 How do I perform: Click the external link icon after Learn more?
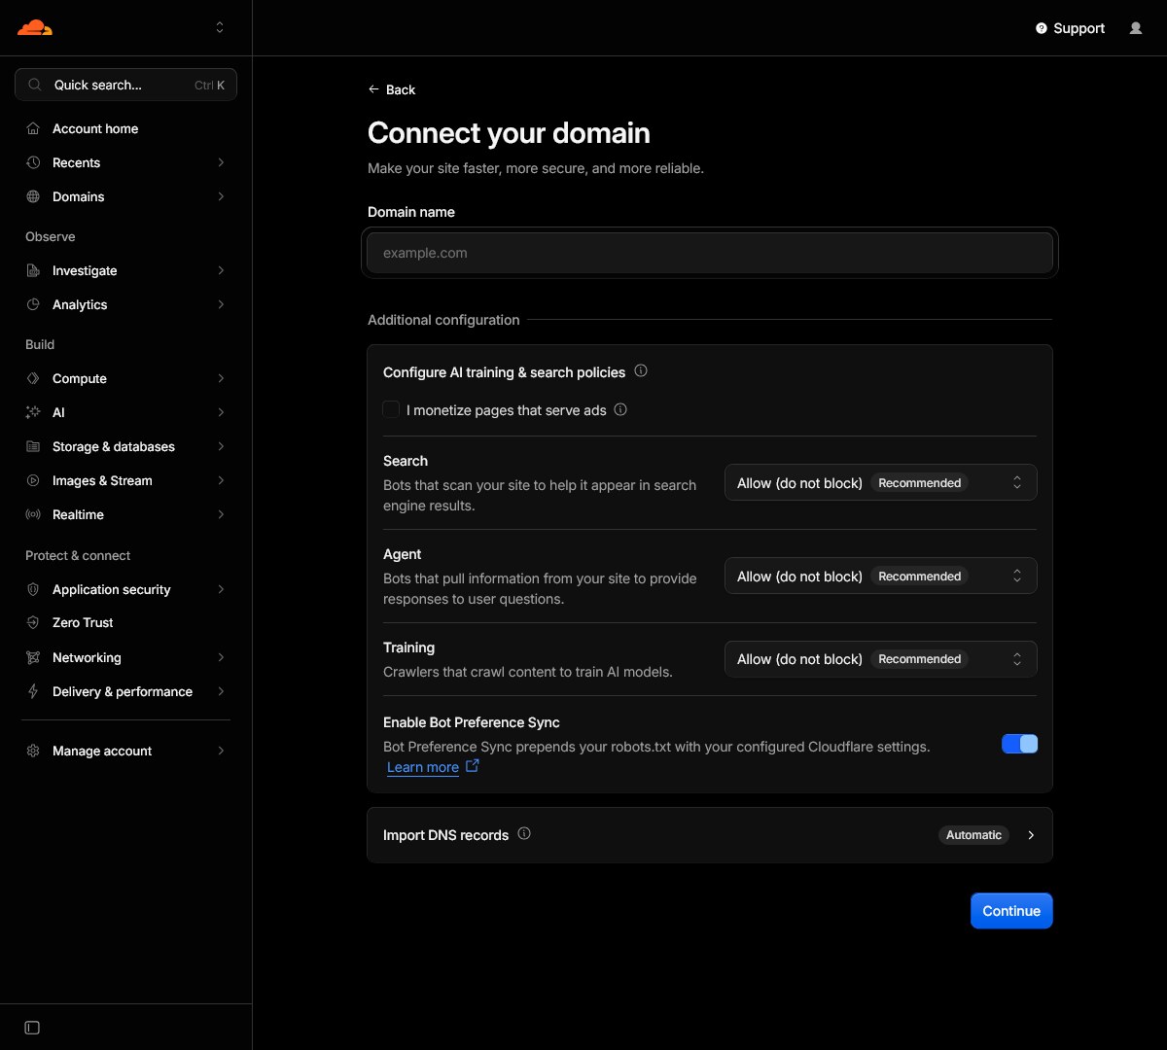click(x=473, y=766)
